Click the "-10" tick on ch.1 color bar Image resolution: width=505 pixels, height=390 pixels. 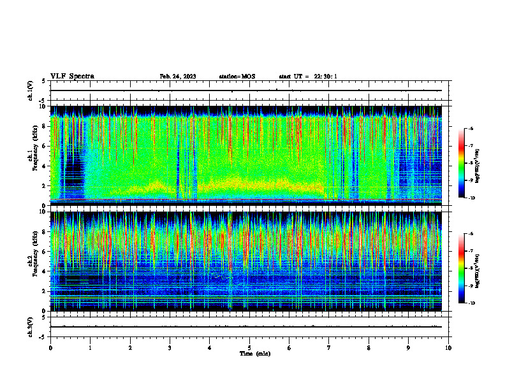coord(471,198)
